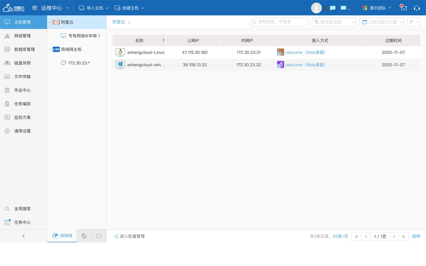Click the name/IP search field
426x266 pixels.
point(280,22)
